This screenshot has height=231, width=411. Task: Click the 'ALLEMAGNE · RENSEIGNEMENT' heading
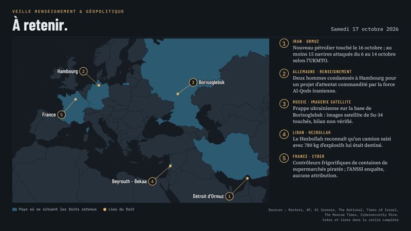322,72
